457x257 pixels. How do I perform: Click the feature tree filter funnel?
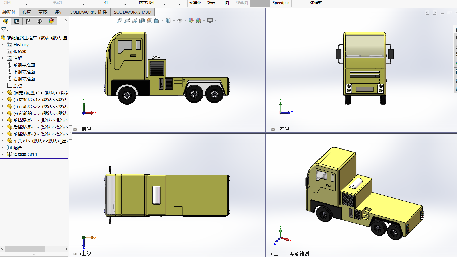pyautogui.click(x=4, y=30)
